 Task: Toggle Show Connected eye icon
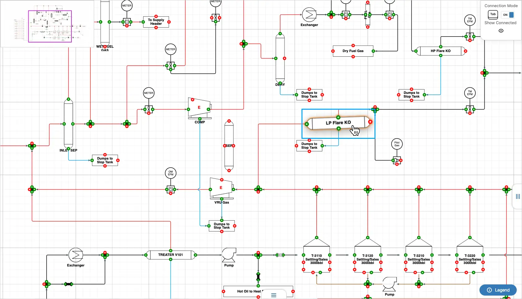[501, 31]
